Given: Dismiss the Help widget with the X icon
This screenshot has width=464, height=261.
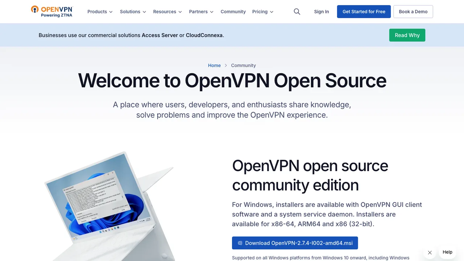Looking at the screenshot, I should coord(430,253).
